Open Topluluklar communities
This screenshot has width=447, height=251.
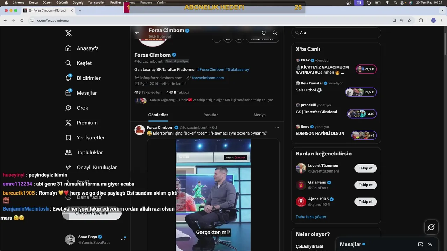pos(84,152)
